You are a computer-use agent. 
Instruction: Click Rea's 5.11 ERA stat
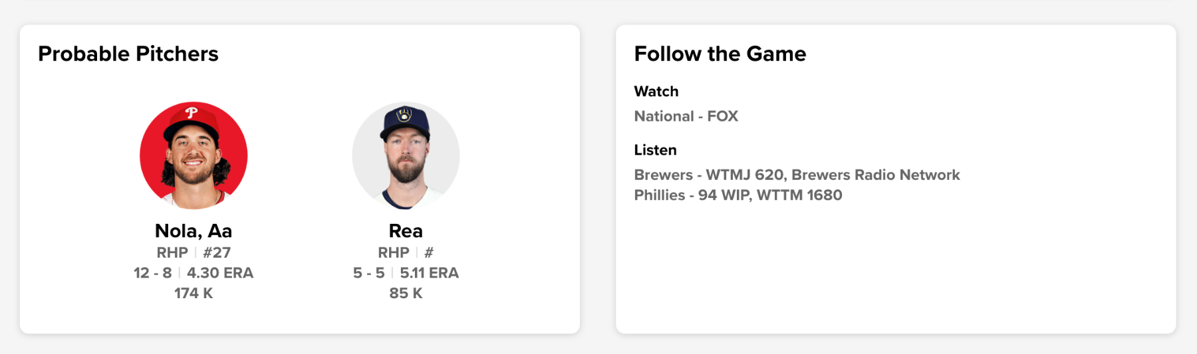(x=429, y=273)
